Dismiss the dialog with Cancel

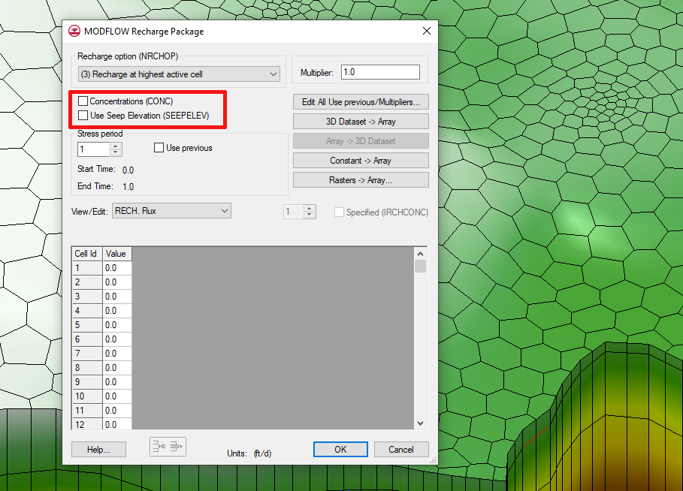401,449
